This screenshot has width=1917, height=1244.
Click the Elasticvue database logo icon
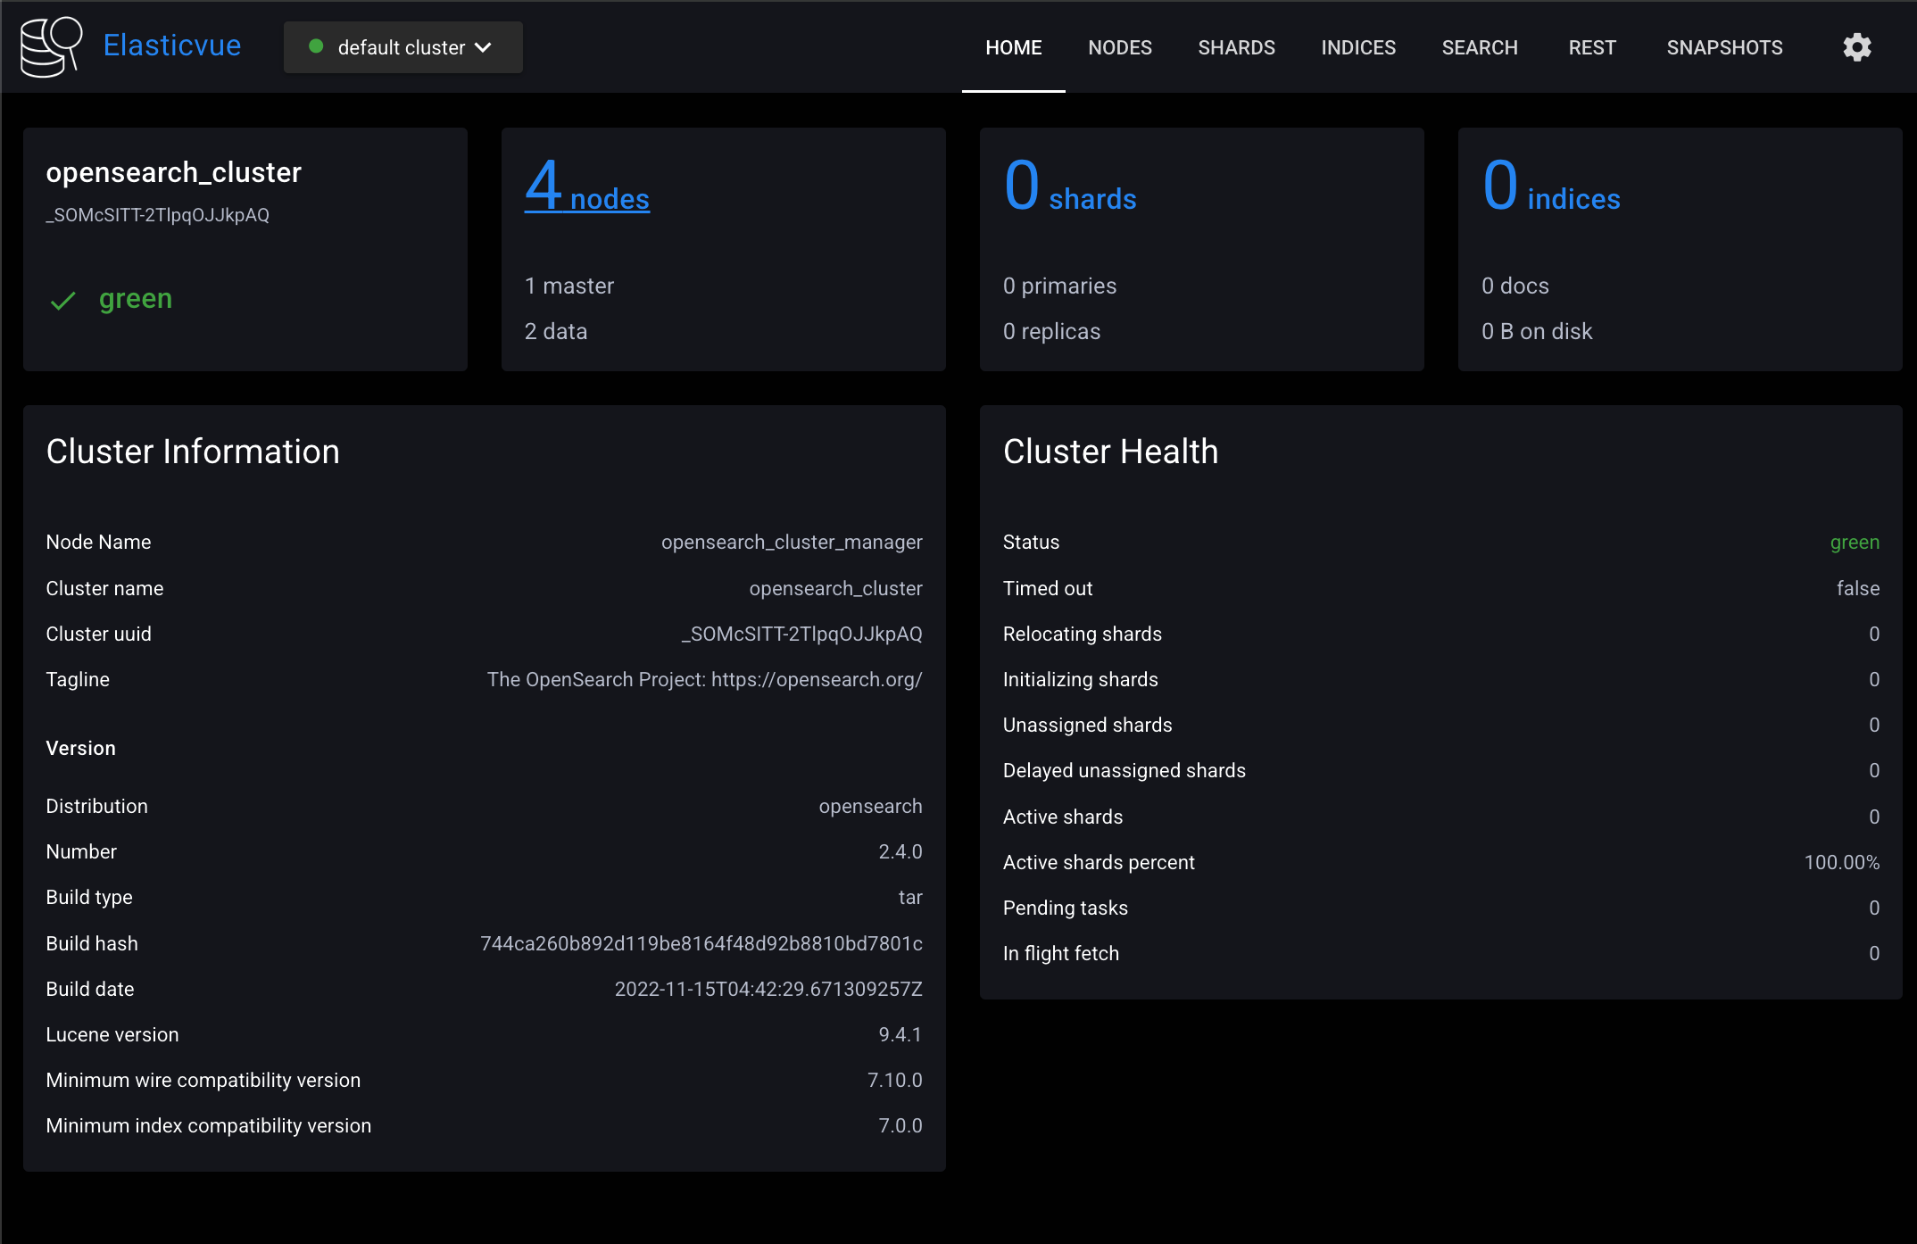[x=51, y=46]
